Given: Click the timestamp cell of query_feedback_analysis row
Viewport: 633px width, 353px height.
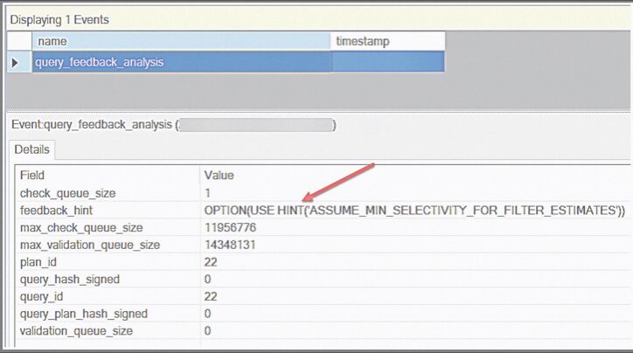Looking at the screenshot, I should click(387, 62).
